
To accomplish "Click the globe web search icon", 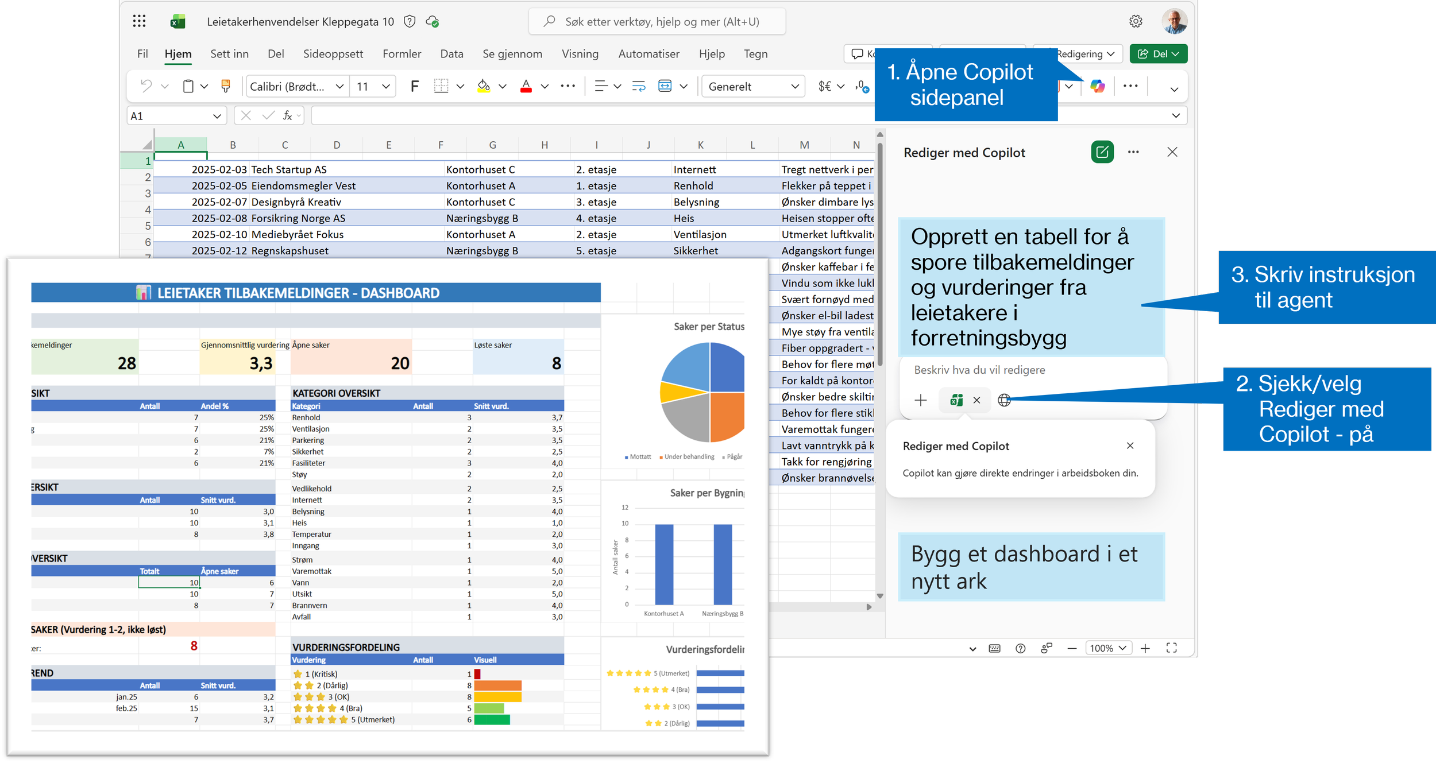I will 1004,400.
